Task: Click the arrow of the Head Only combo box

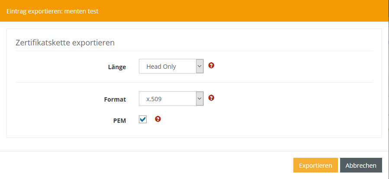Action: (199, 66)
